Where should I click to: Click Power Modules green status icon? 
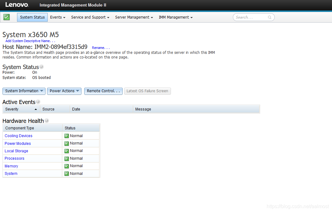(x=67, y=144)
